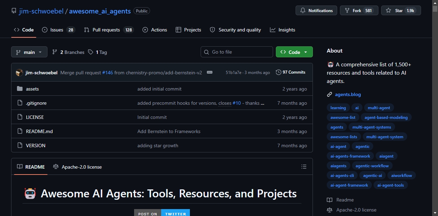438x216 pixels.
Task: Expand commit message ellipsis button
Action: point(210,73)
